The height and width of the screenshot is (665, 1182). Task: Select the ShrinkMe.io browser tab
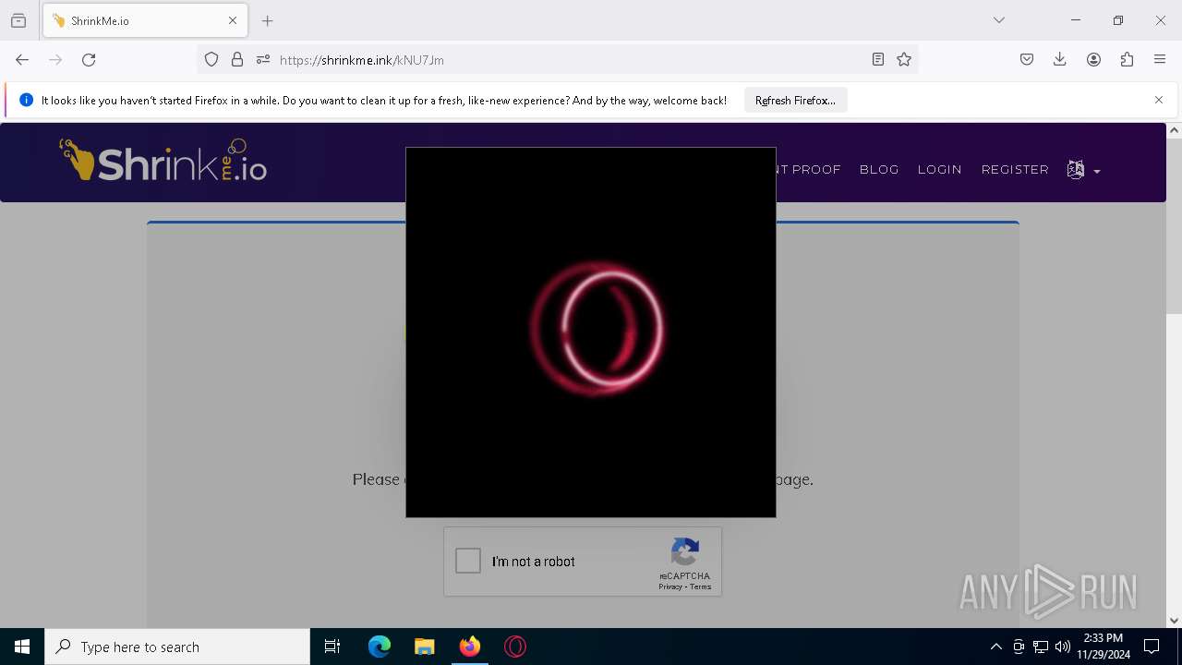point(144,20)
